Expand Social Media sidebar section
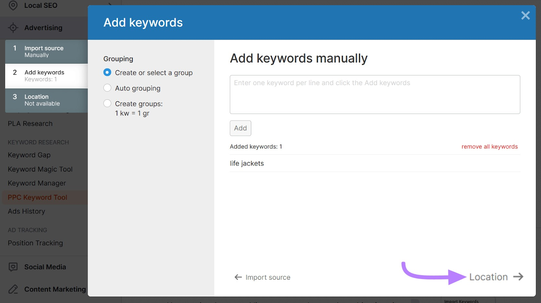 click(x=45, y=267)
